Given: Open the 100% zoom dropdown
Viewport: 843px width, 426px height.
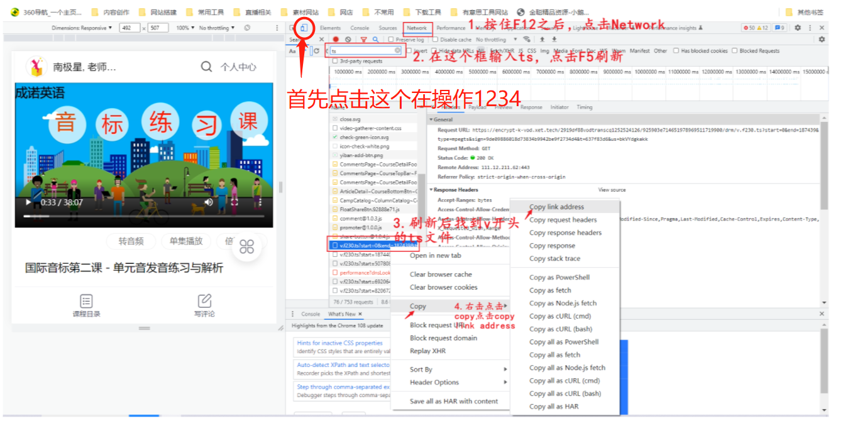Looking at the screenshot, I should pos(185,28).
